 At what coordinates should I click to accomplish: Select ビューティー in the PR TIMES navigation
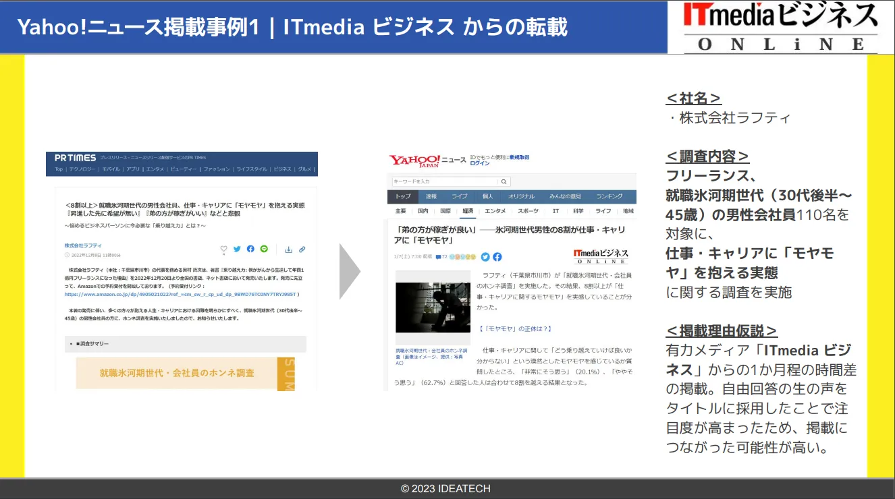(x=184, y=169)
